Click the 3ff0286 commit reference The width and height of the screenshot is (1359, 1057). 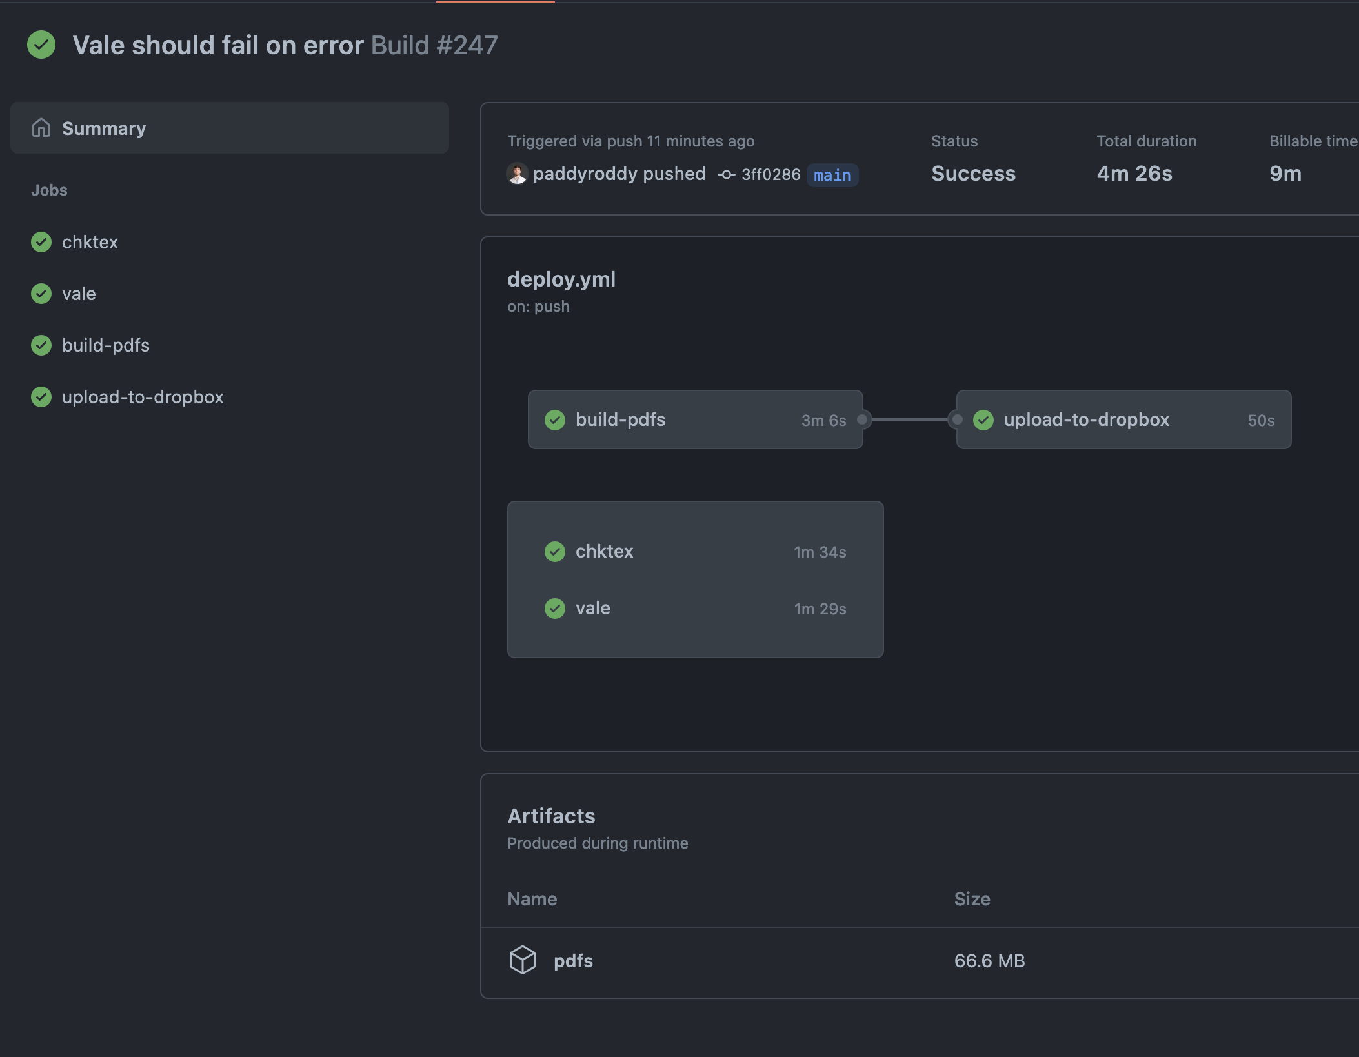point(769,174)
